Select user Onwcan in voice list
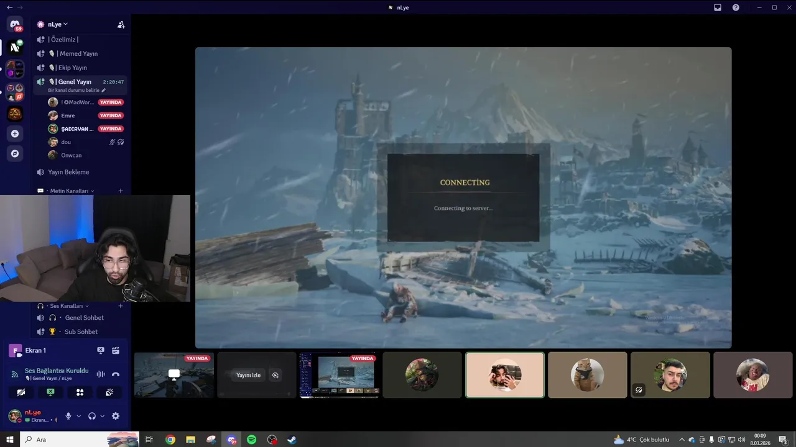Viewport: 796px width, 447px height. pyautogui.click(x=86, y=155)
